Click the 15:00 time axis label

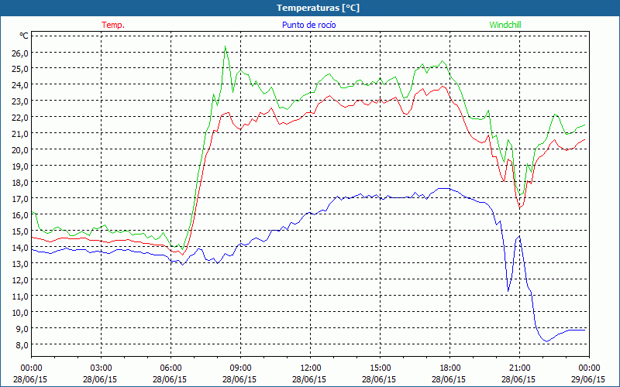[x=380, y=368]
